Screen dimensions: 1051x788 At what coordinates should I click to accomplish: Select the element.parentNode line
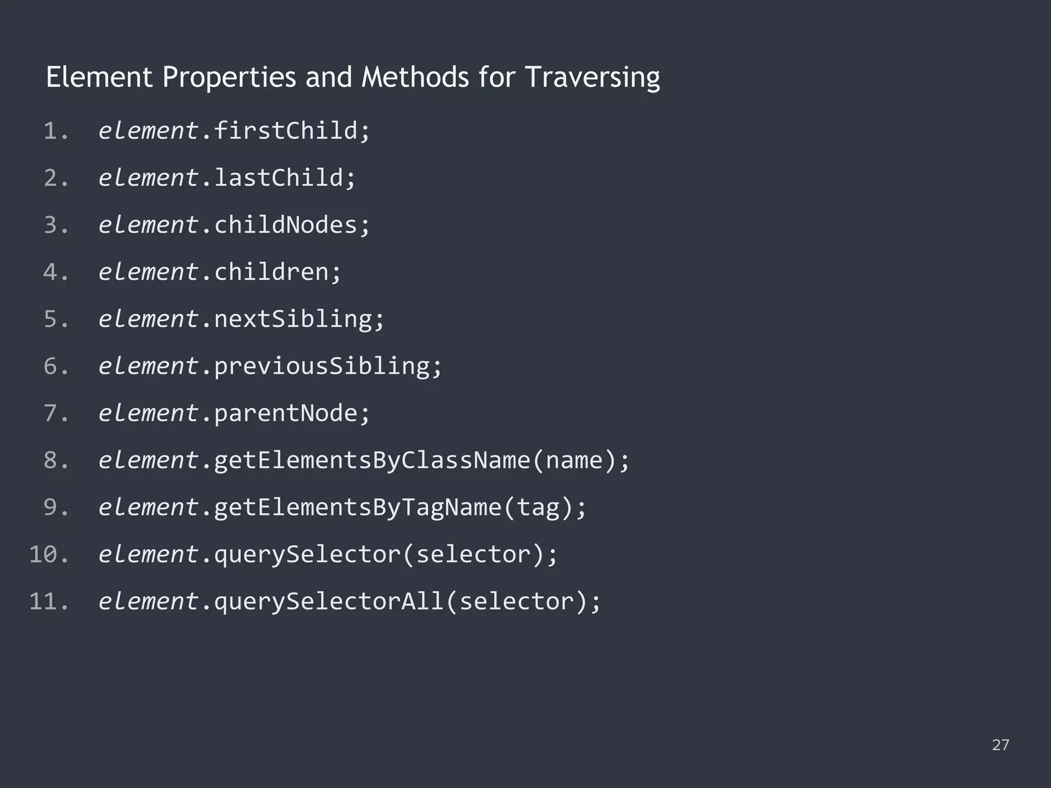point(234,413)
